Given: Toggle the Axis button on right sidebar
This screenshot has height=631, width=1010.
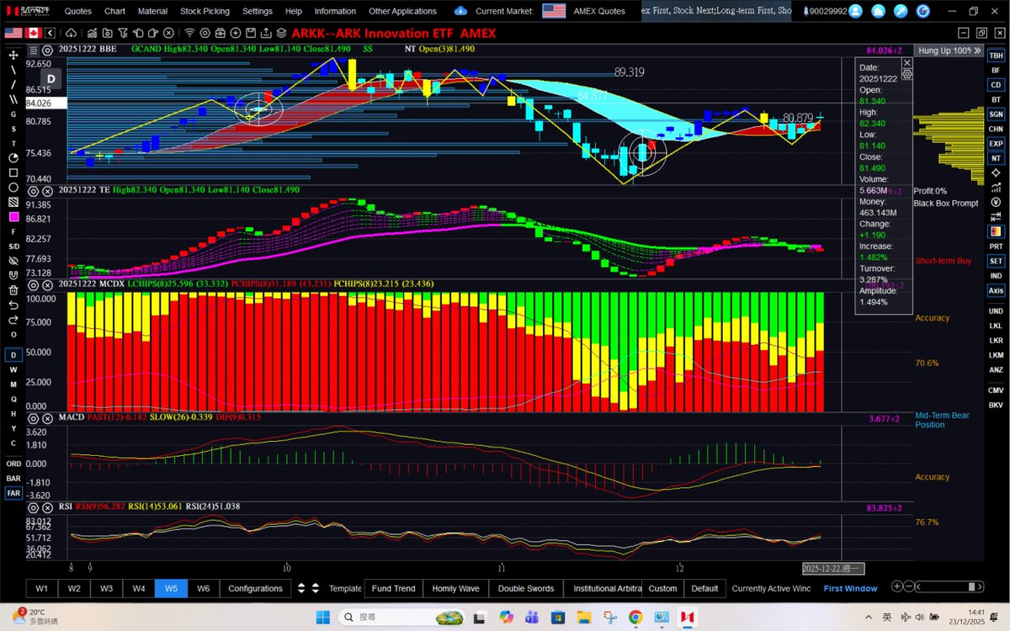Looking at the screenshot, I should click(996, 290).
